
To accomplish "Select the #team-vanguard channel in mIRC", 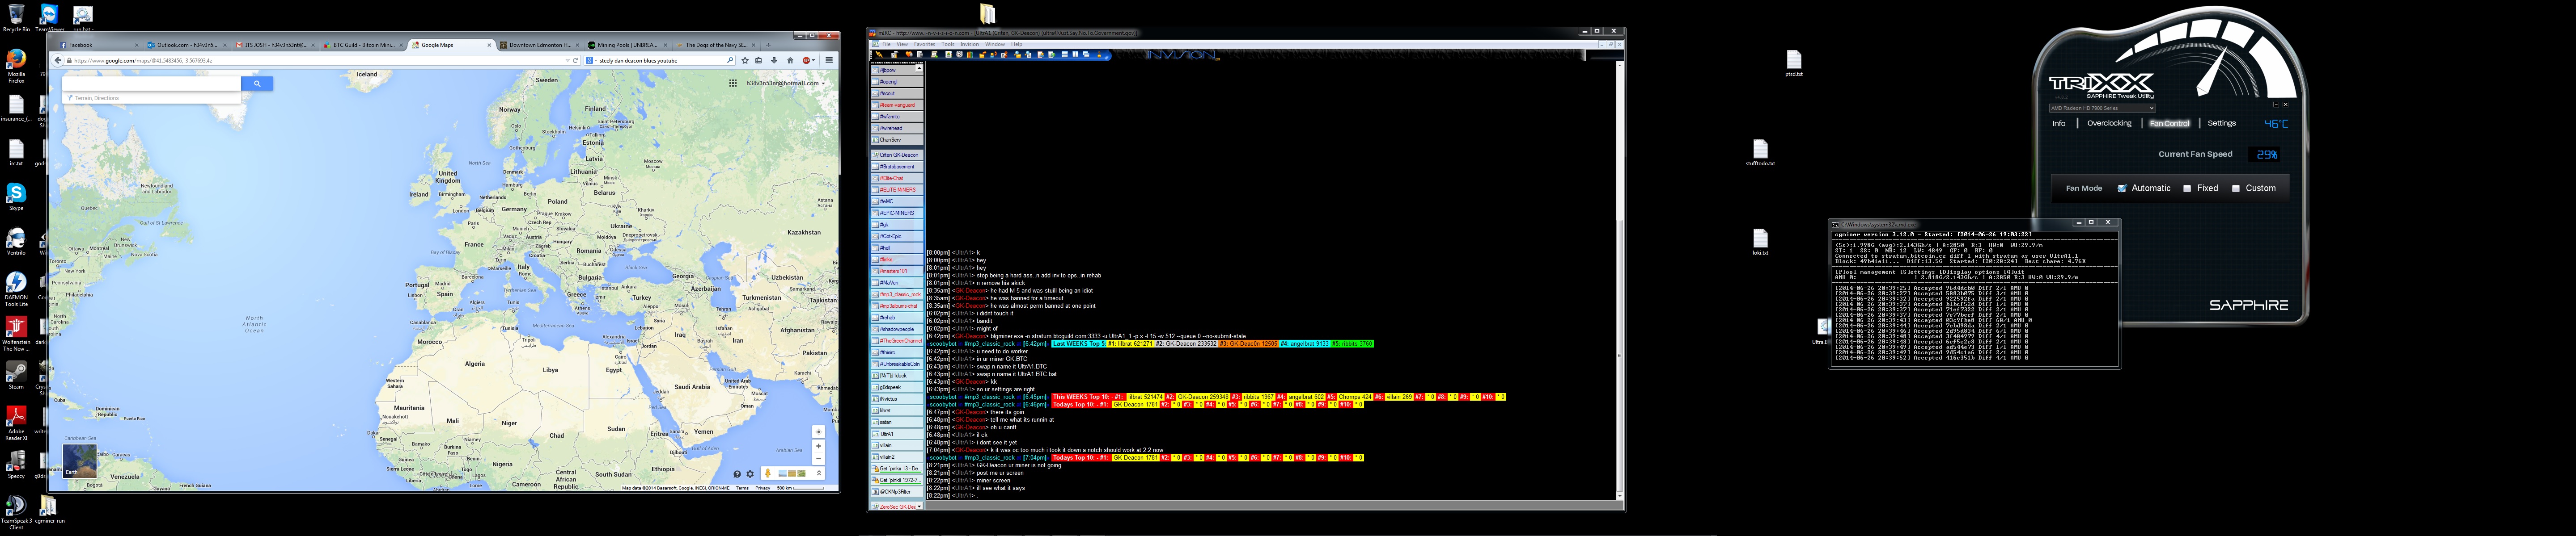I will (x=897, y=105).
